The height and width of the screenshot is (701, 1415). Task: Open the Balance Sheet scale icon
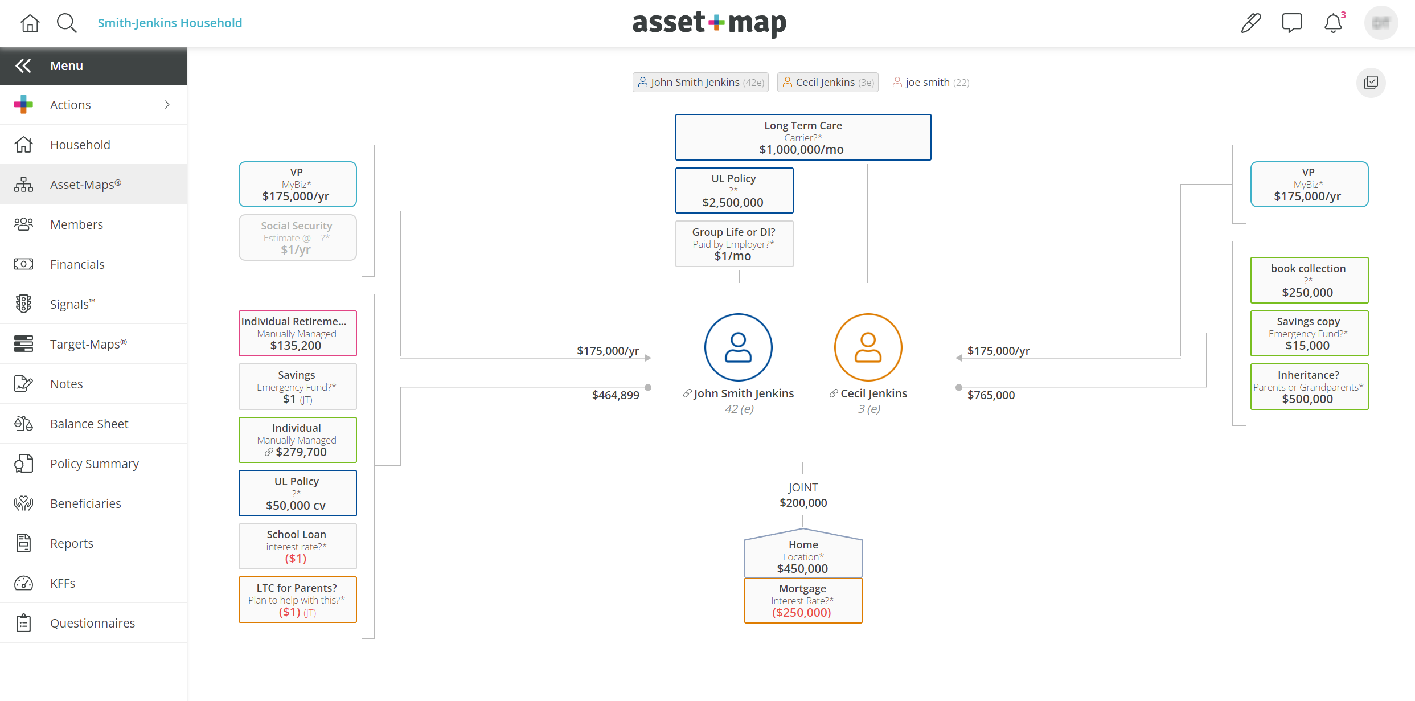pyautogui.click(x=23, y=423)
